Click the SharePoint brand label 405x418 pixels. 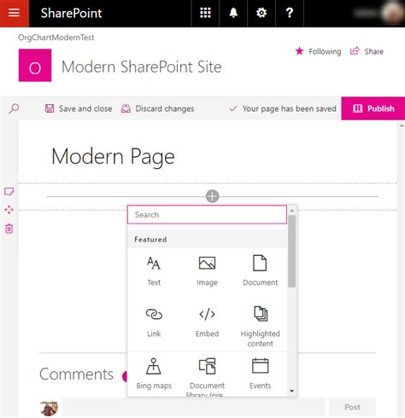[71, 13]
